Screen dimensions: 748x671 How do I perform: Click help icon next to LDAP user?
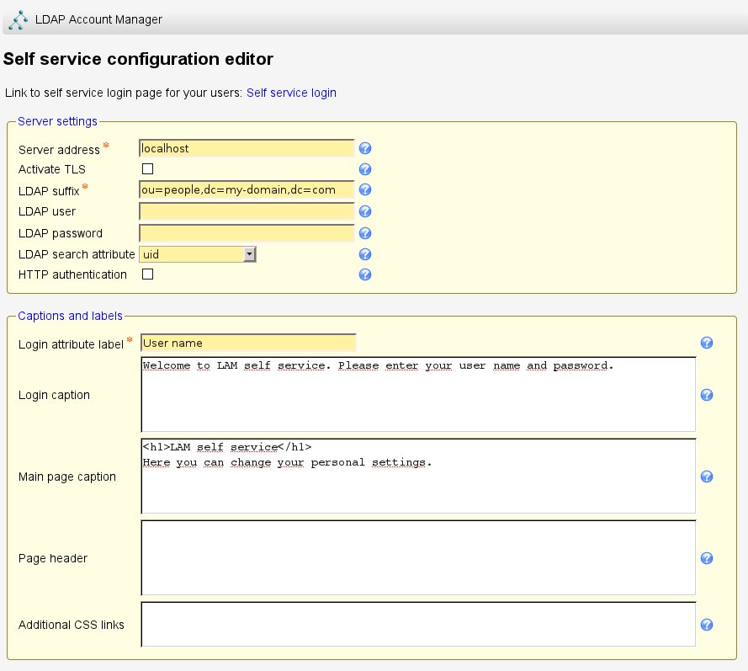coord(365,211)
